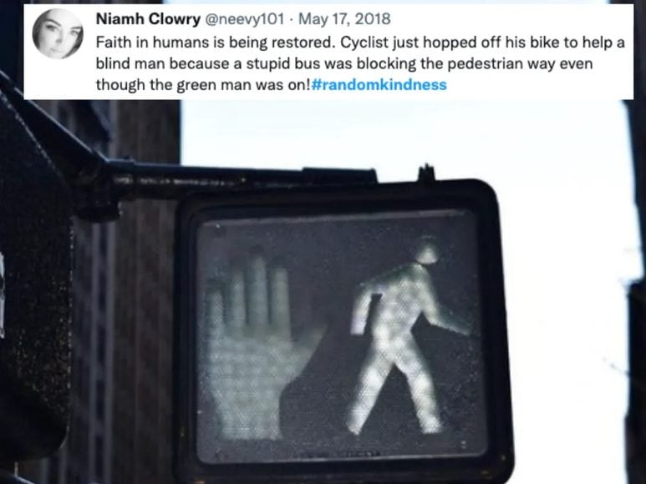Follow the #randomkindness hashtag
Image resolution: width=646 pixels, height=484 pixels.
pos(379,85)
